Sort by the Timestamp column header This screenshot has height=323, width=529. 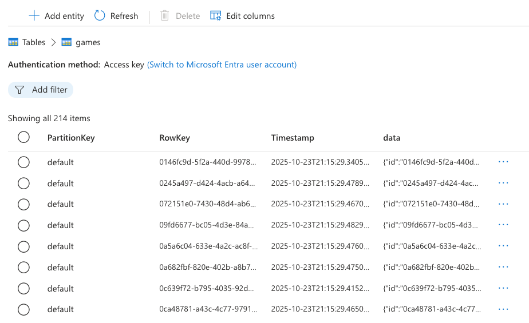point(293,138)
